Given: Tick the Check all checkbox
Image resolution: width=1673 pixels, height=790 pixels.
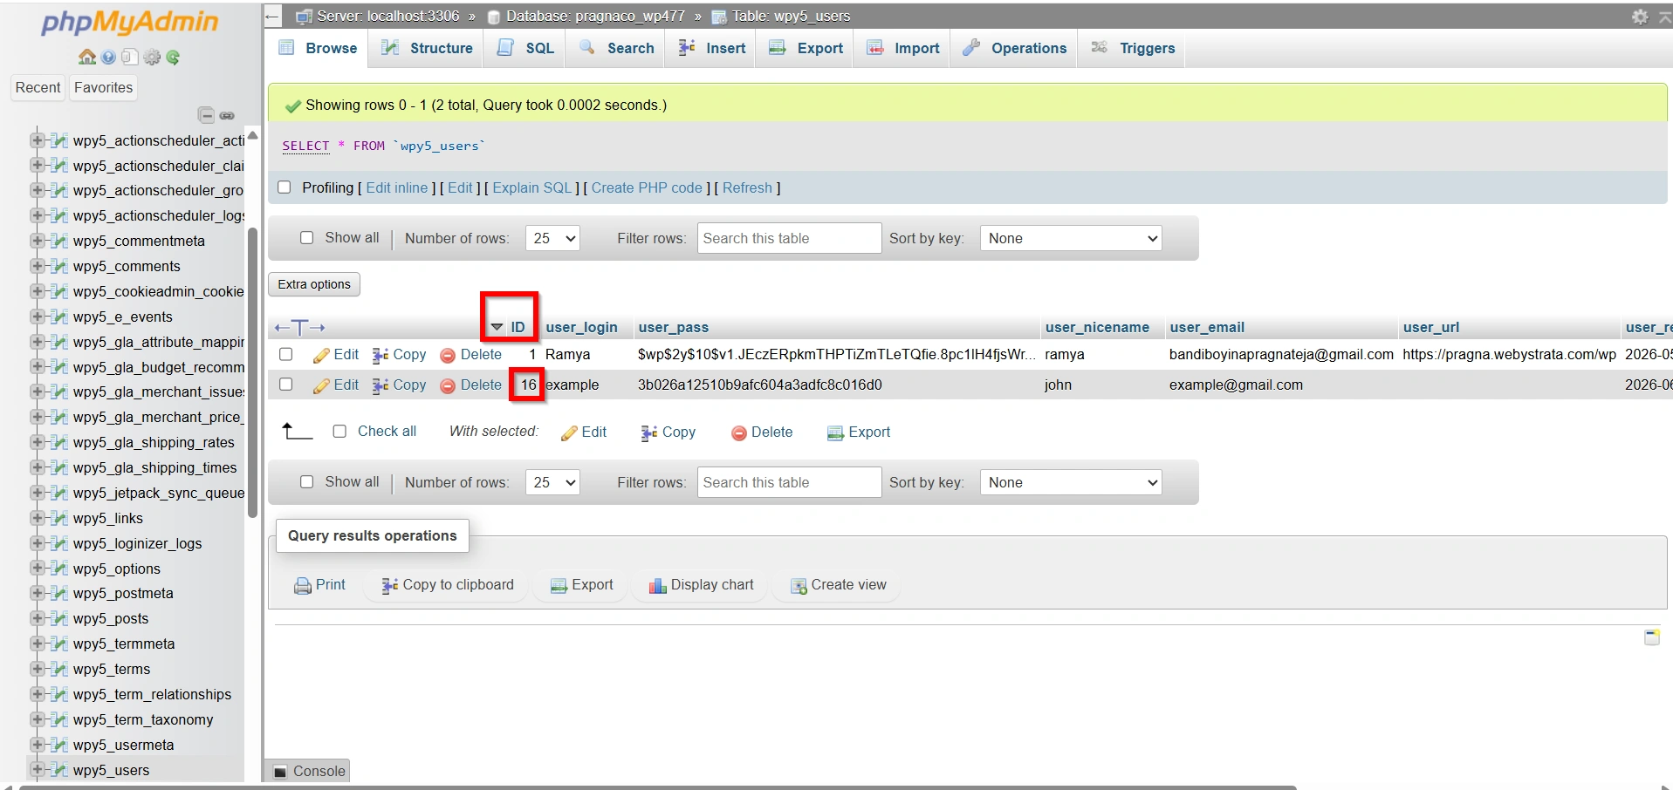Looking at the screenshot, I should coord(339,432).
